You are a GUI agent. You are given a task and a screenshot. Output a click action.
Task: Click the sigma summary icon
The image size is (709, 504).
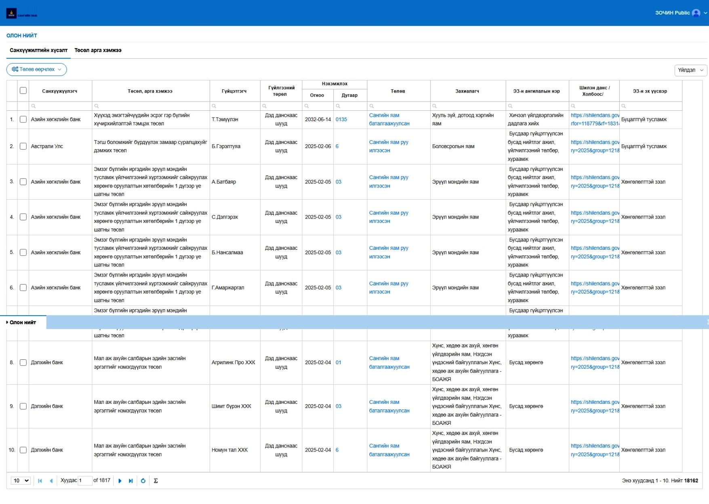pyautogui.click(x=156, y=481)
